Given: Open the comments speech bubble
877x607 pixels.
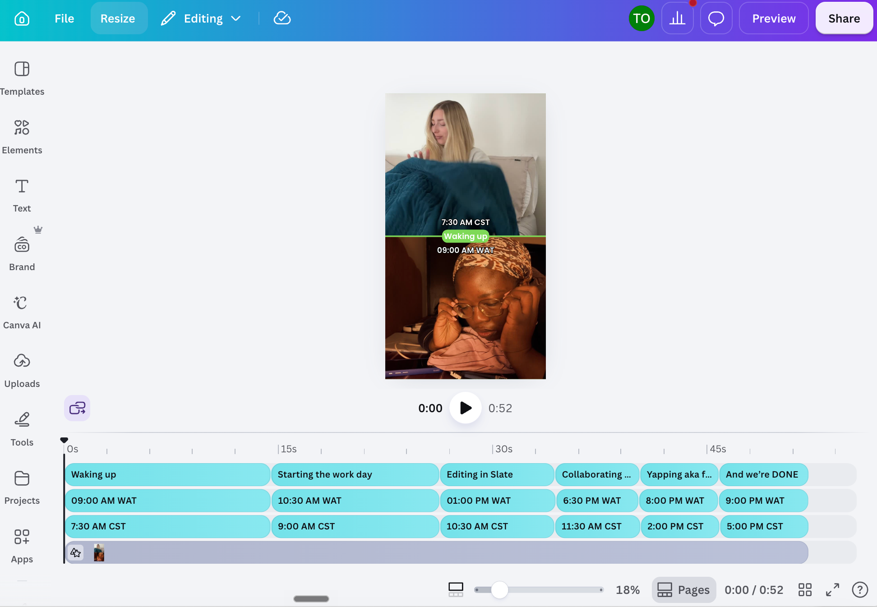Looking at the screenshot, I should point(716,18).
